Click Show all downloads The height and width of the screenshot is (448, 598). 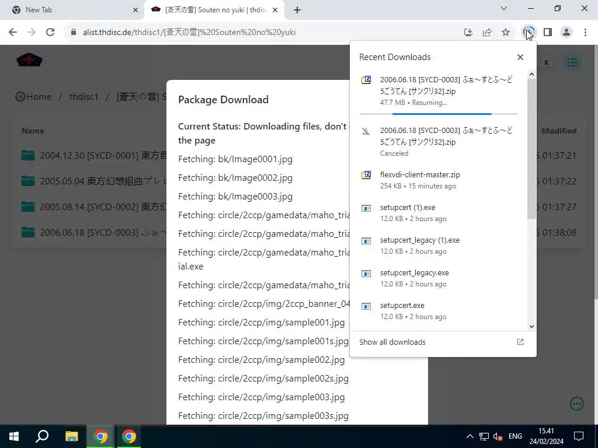point(392,342)
